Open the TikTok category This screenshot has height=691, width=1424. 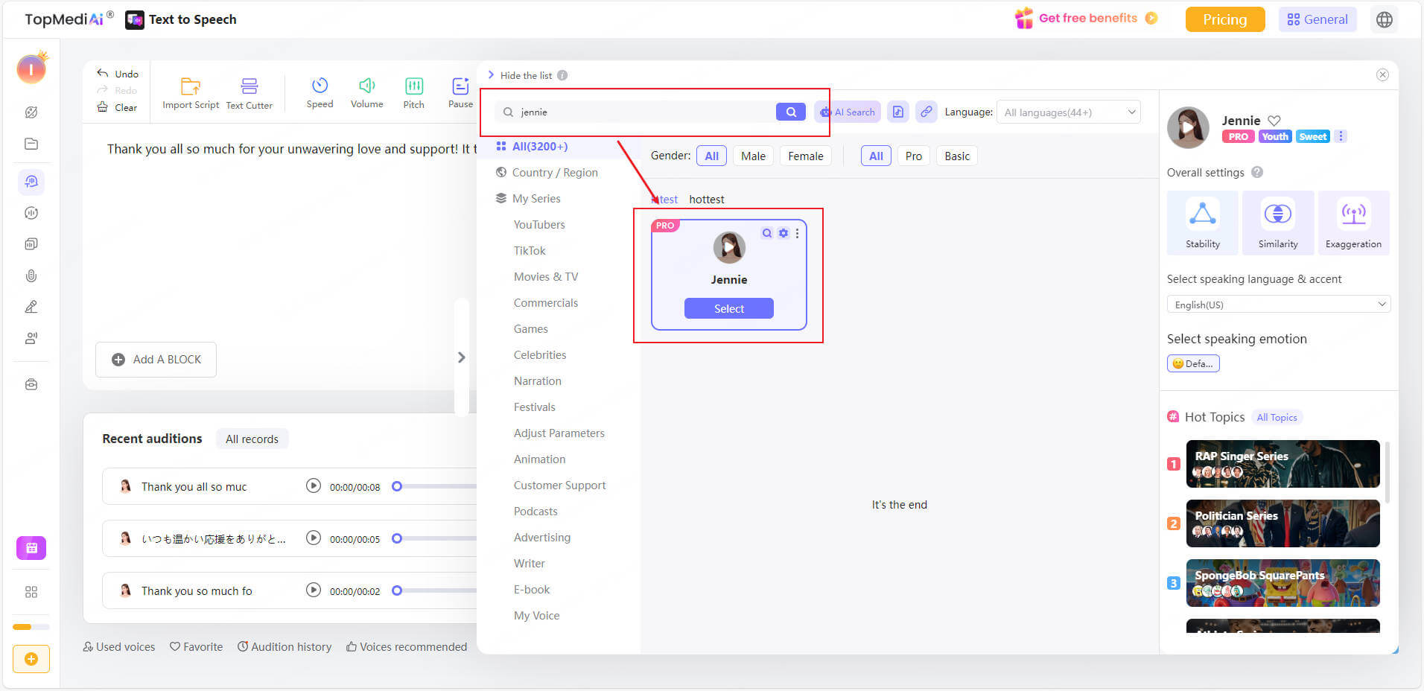[529, 250]
